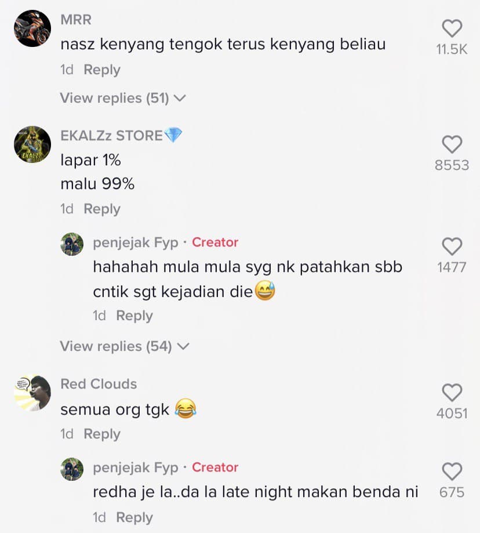The width and height of the screenshot is (480, 533).
Task: Reply to creator's redha je la comment
Action: coord(134,518)
